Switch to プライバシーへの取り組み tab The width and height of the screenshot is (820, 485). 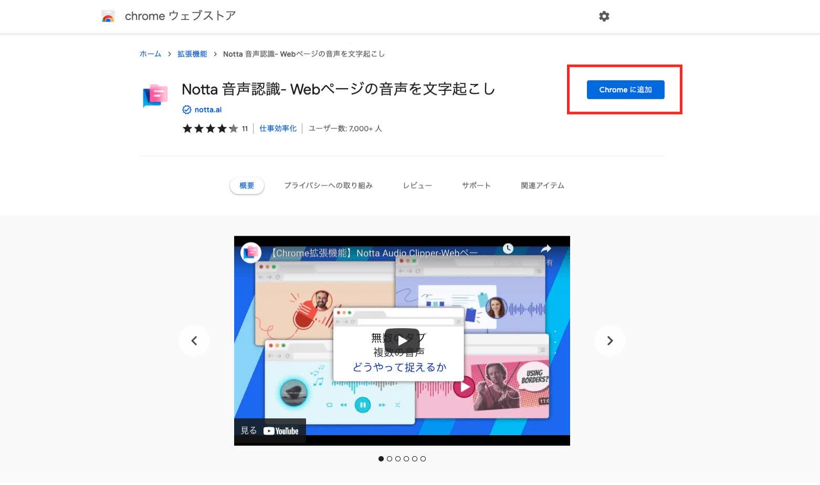point(328,186)
